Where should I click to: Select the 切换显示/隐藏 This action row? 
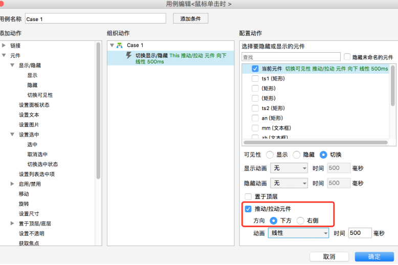(170, 58)
